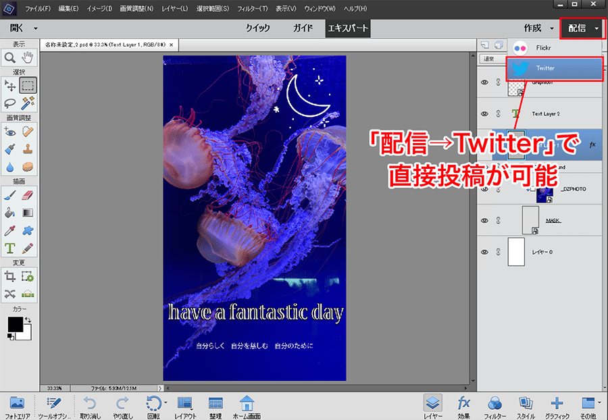
Task: Select the Lasso tool
Action: [9, 103]
